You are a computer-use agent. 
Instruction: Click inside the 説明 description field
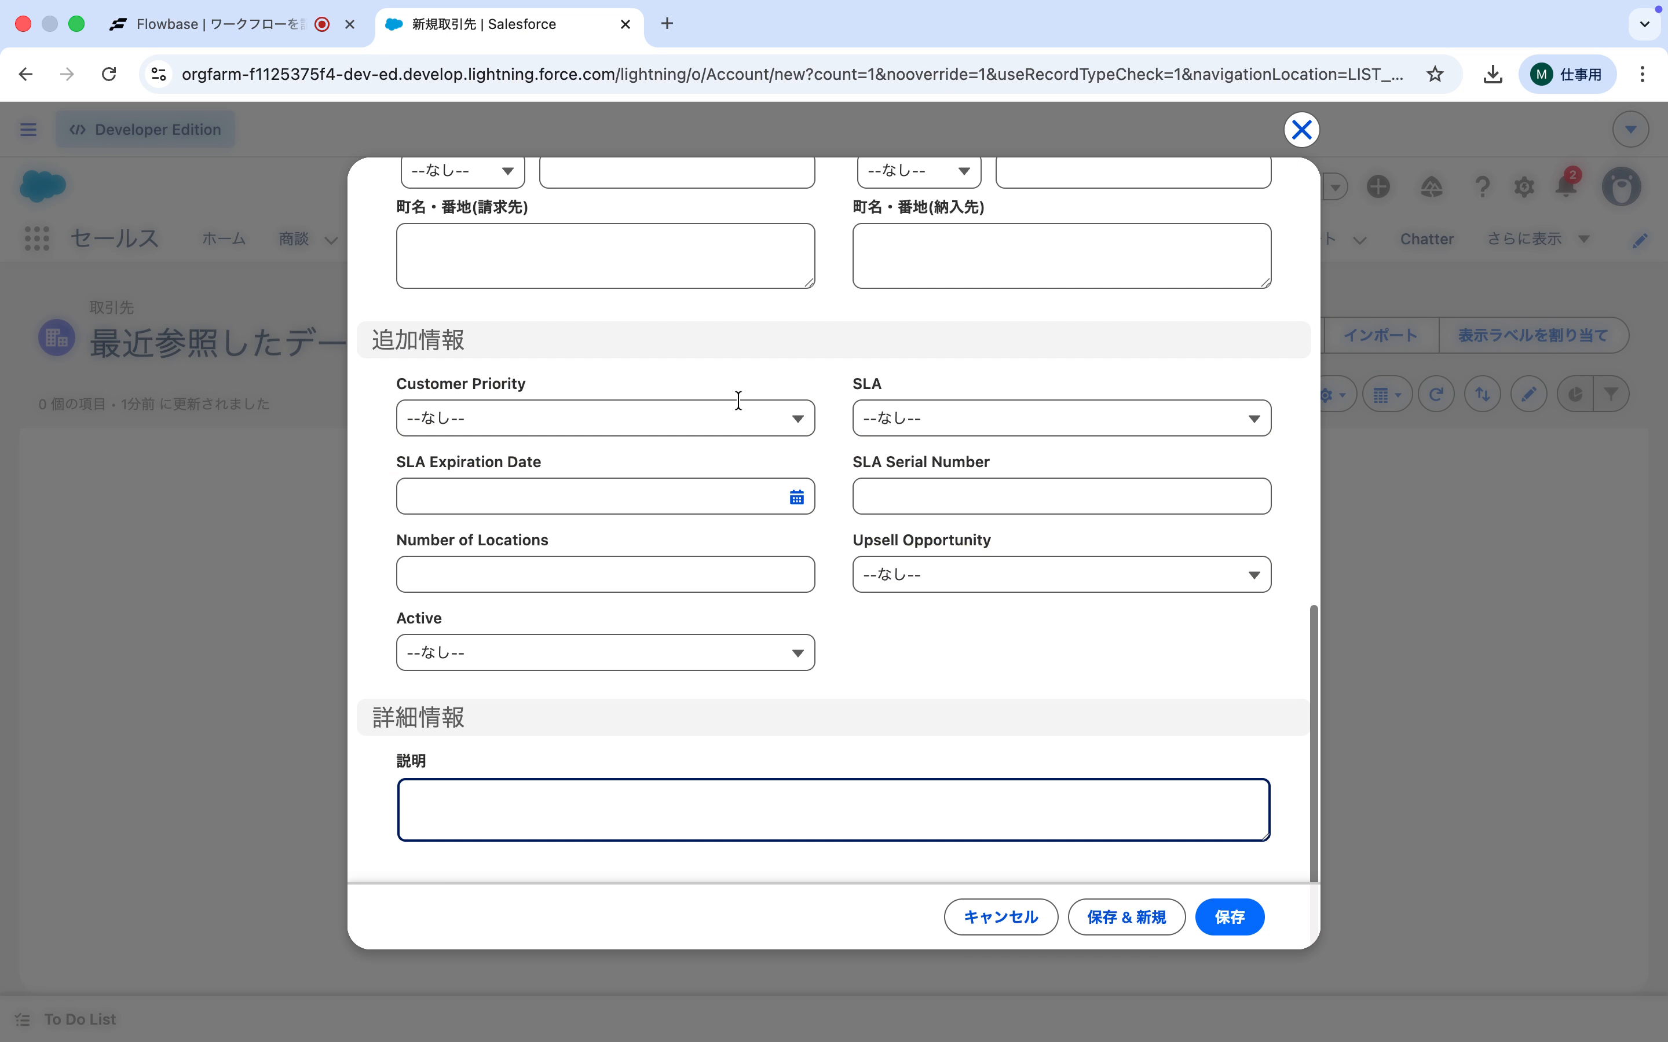click(833, 810)
